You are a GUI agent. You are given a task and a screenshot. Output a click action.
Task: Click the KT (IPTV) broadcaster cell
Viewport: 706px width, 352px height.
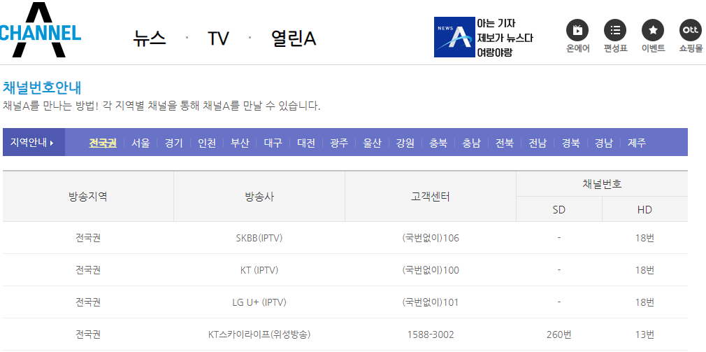click(259, 270)
